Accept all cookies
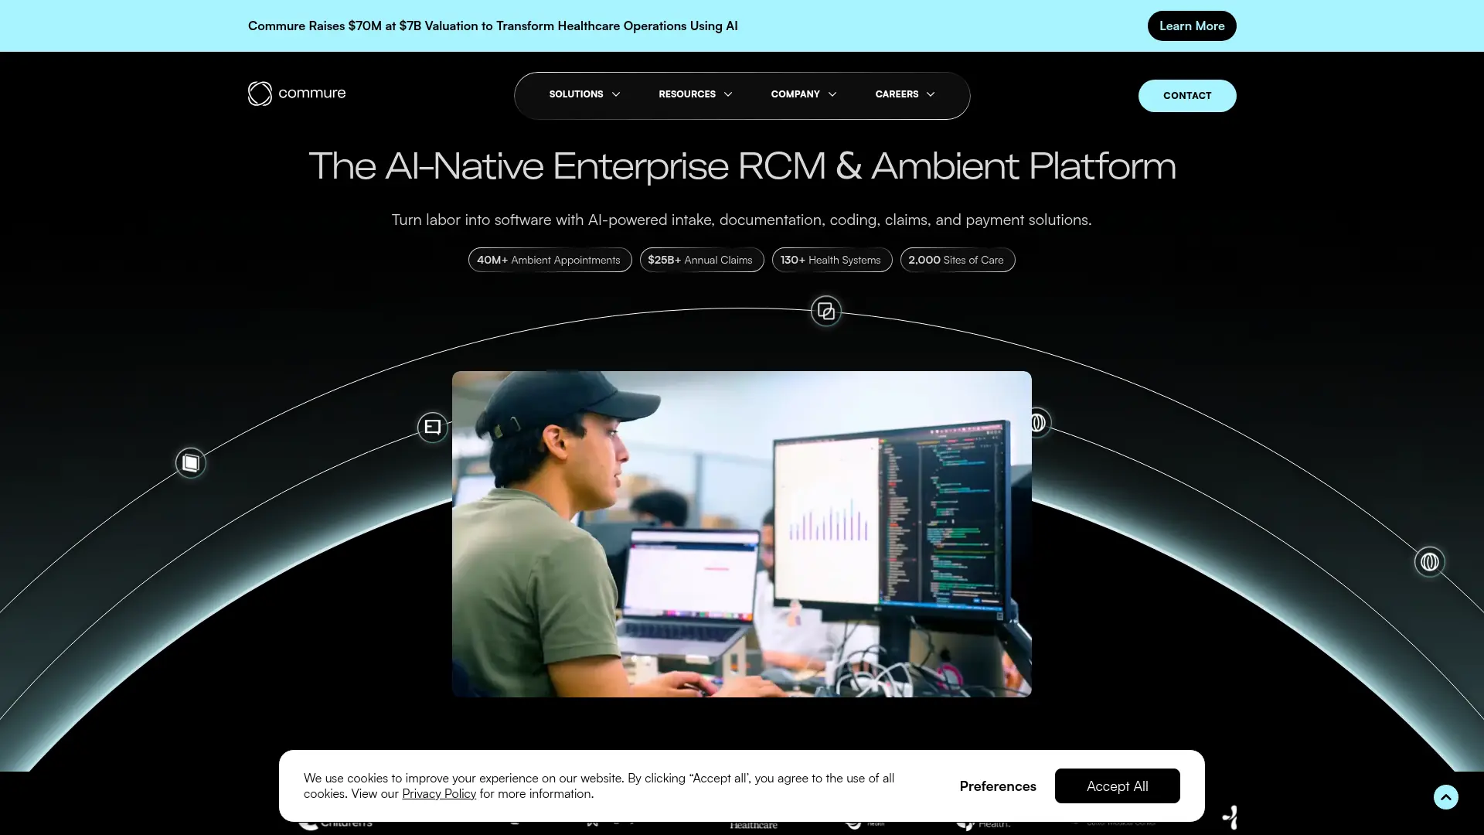Viewport: 1484px width, 835px height. [1117, 786]
